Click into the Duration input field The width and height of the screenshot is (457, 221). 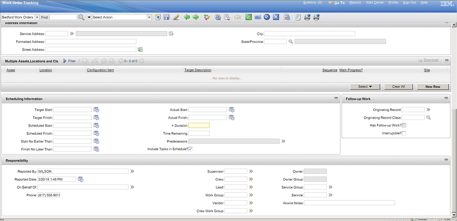tap(199, 125)
